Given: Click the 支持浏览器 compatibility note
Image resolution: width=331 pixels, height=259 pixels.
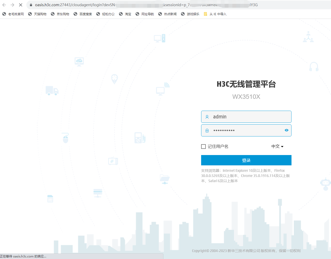Looking at the screenshot, I should tap(246, 176).
